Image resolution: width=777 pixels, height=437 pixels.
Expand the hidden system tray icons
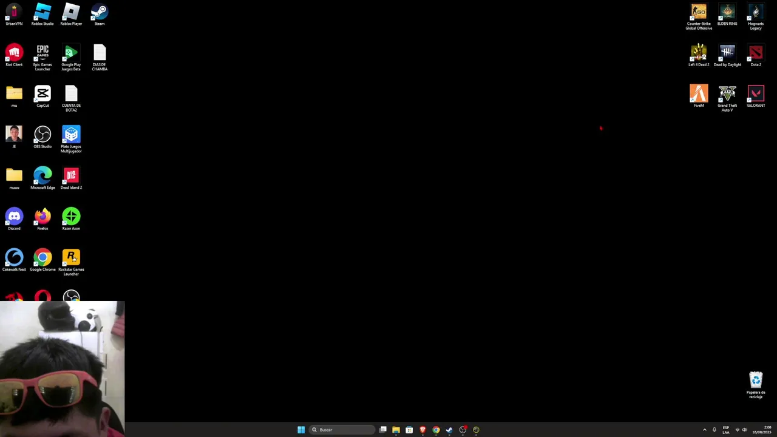(705, 430)
